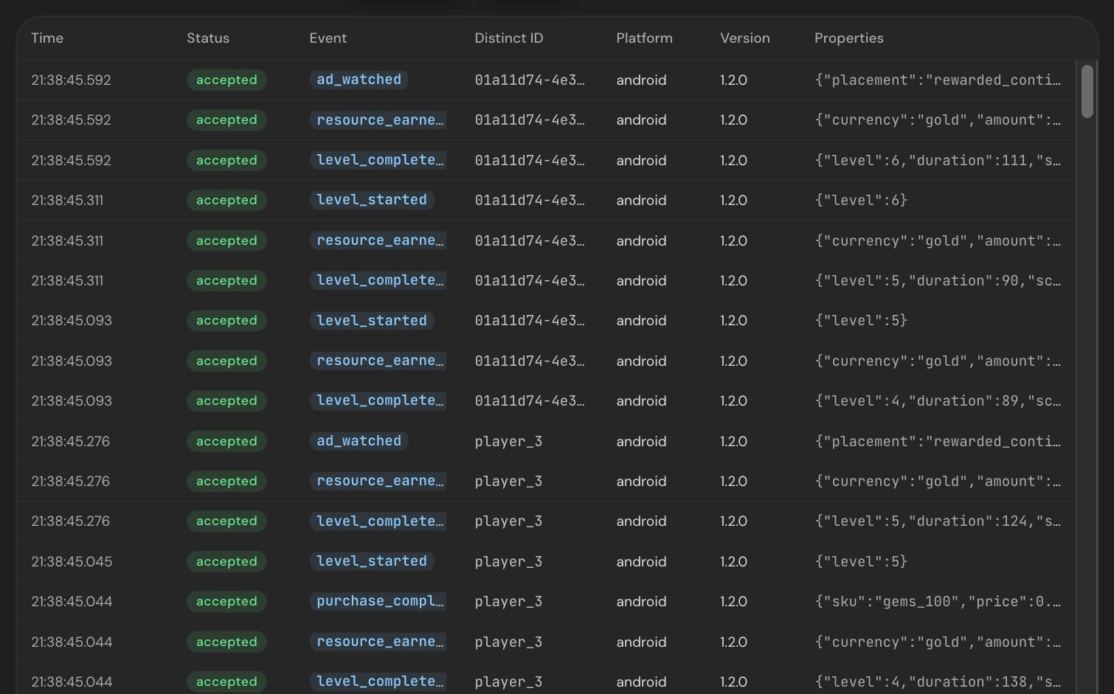Open resource_earne… event tag at 21:38:45.311

coord(378,240)
